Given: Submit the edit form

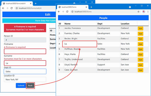Looking at the screenshot, I should tap(21, 85).
